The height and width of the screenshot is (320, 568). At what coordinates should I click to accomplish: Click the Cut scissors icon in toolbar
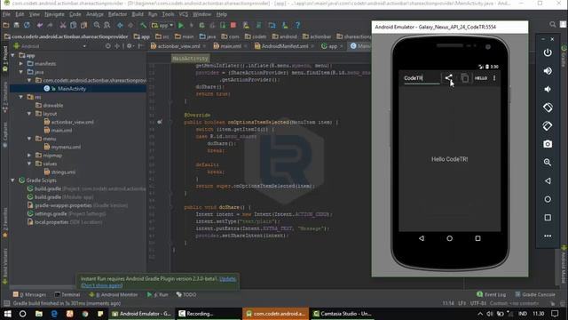point(63,26)
